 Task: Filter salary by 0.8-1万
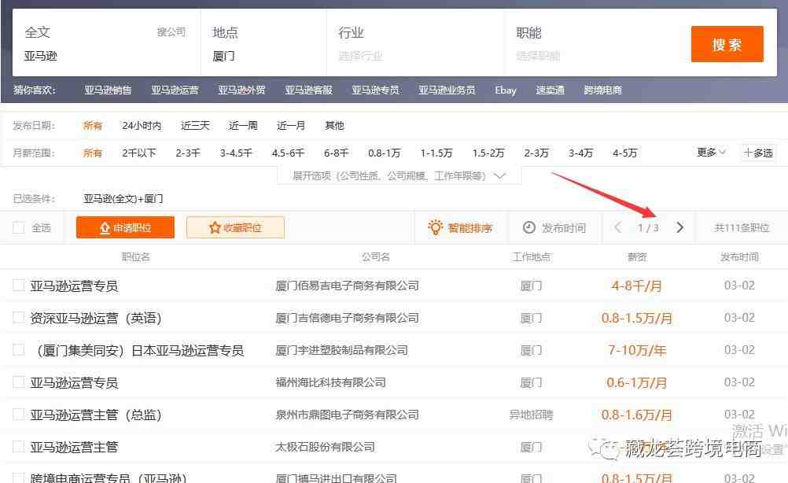384,153
